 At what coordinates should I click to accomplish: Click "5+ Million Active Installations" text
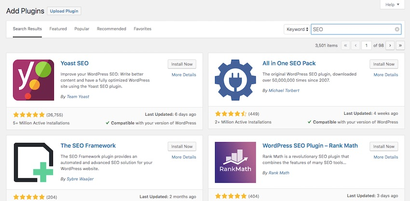pos(41,123)
